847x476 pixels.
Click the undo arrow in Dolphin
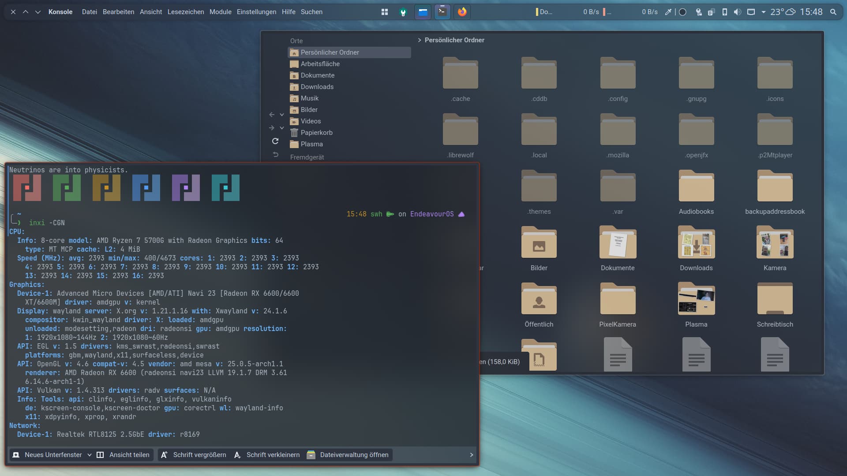275,154
